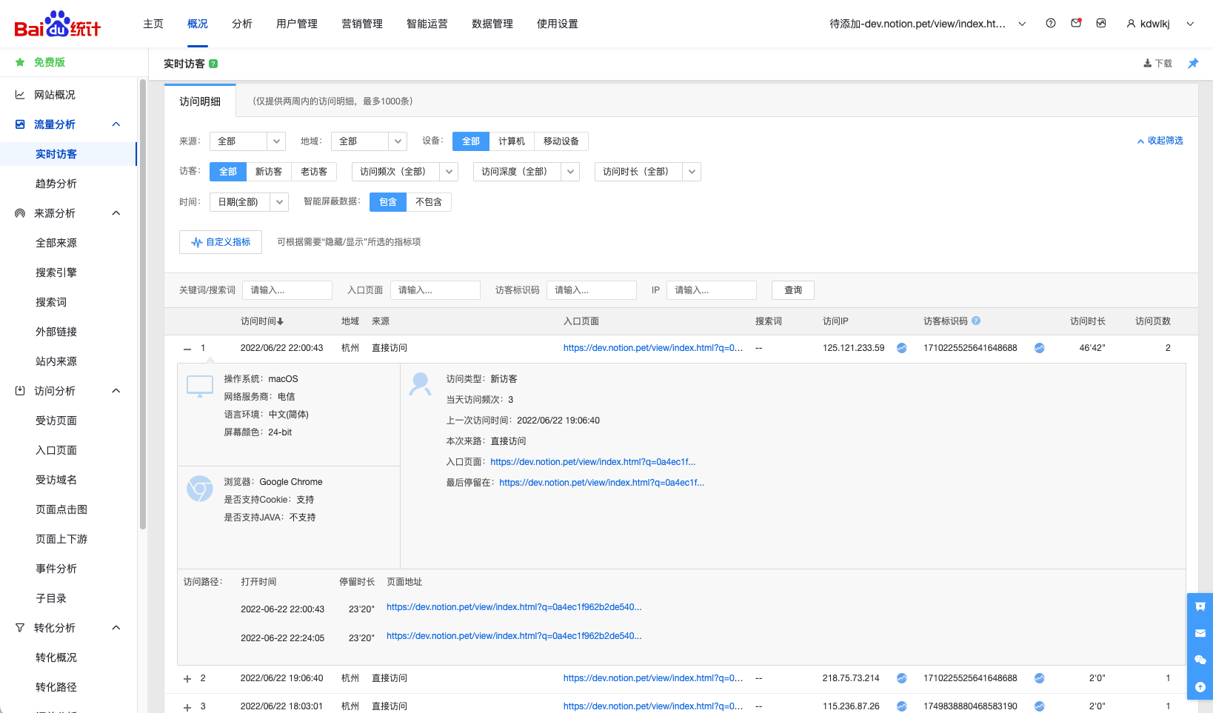Open the 主页 top navigation tab
The image size is (1213, 713).
point(153,24)
